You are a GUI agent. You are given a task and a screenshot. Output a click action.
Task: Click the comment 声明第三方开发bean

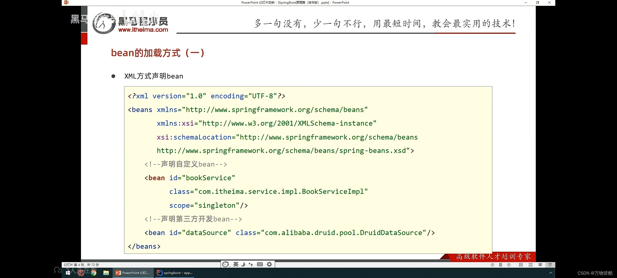point(193,219)
